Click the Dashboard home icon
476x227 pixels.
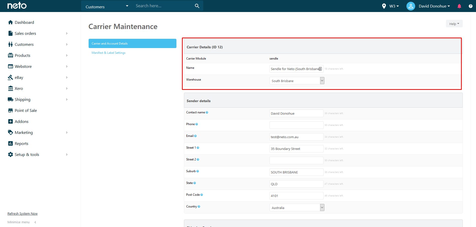point(11,22)
